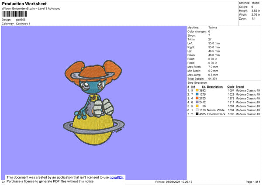Image resolution: width=262 pixels, height=185 pixels.
Task: Click the Up value '48.5 mm'
Action: coord(214,51)
